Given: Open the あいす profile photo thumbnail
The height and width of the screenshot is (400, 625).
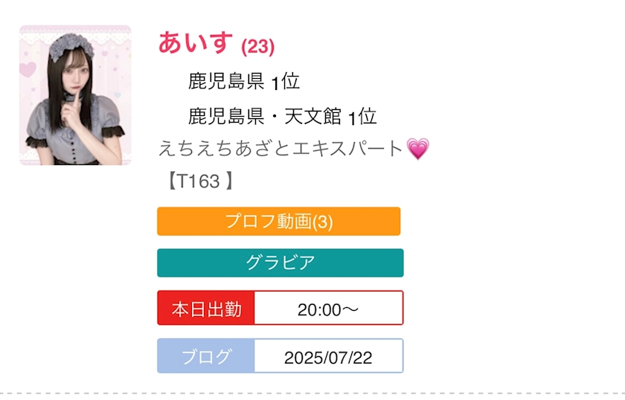Looking at the screenshot, I should click(x=75, y=95).
